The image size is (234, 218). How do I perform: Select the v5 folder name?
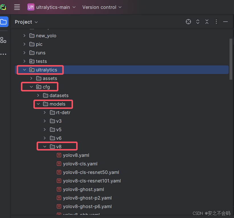pyautogui.click(x=59, y=130)
